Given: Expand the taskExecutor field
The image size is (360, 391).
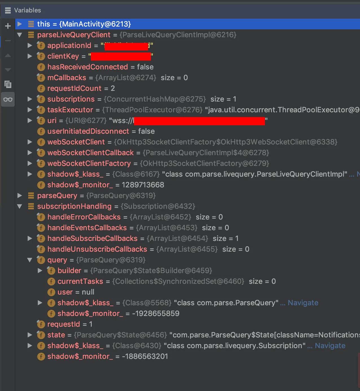Looking at the screenshot, I should (30, 110).
